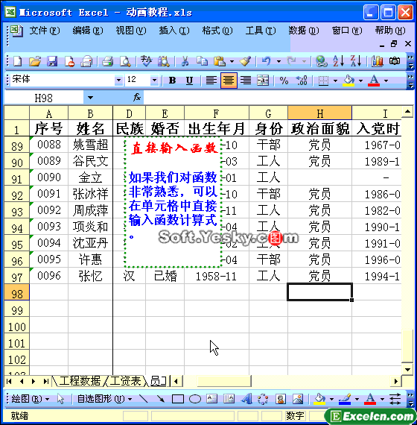Draw a line with the Line tool
Viewport: 417px width, 425px height.
143,399
